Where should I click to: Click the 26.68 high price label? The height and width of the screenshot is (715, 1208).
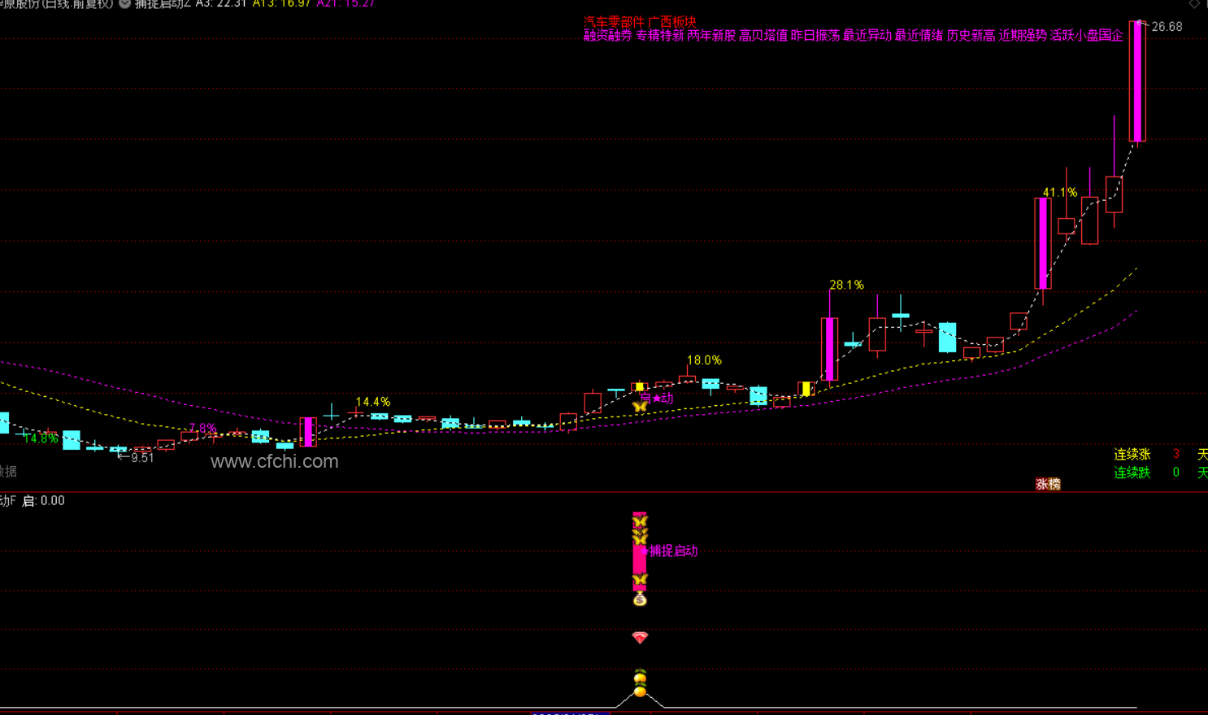pos(1167,27)
